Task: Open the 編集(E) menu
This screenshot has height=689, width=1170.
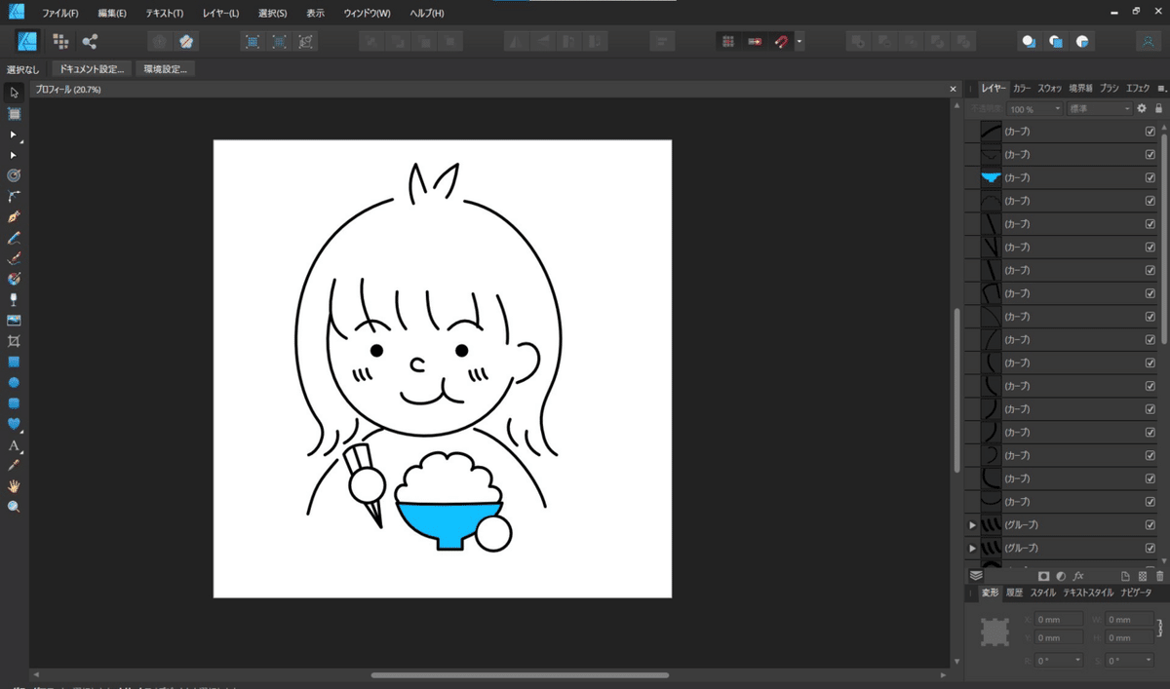Action: tap(112, 14)
